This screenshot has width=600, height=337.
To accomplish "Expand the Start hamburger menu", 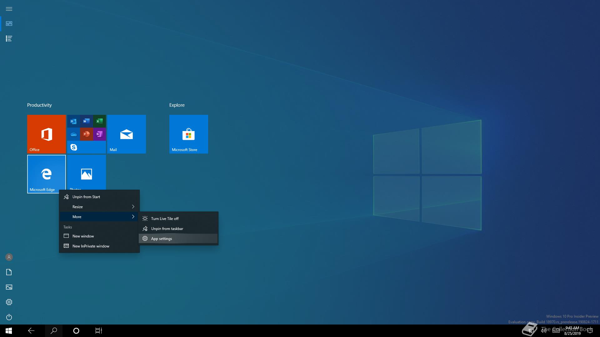I will (9, 9).
